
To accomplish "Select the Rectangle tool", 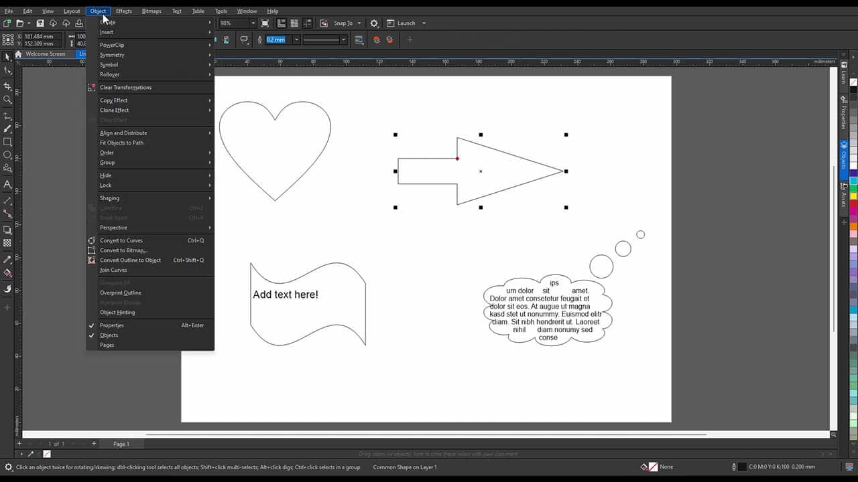I will 7,142.
